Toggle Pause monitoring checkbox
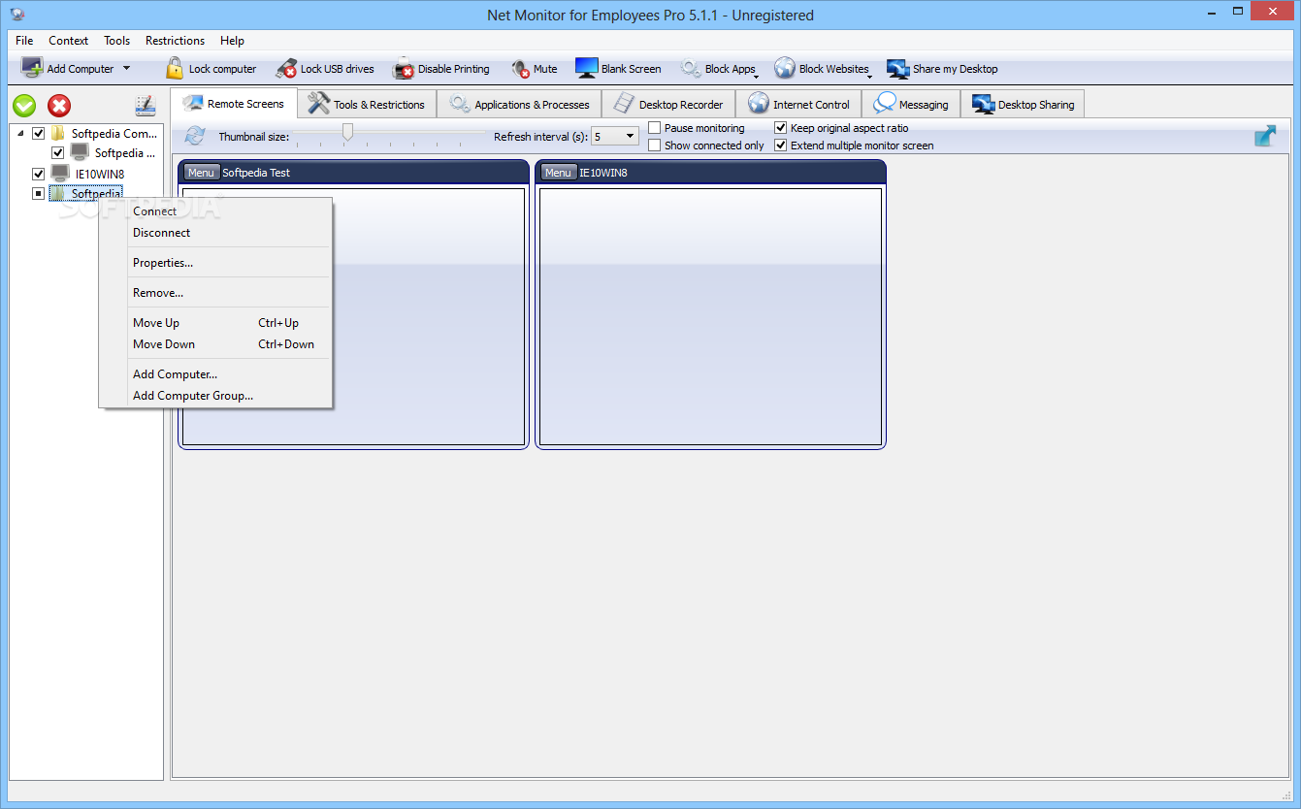The width and height of the screenshot is (1301, 809). pyautogui.click(x=655, y=128)
